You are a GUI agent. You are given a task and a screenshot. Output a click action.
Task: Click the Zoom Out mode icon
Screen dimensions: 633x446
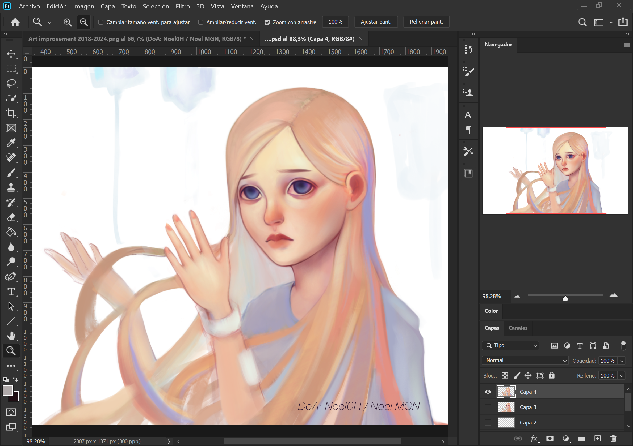pyautogui.click(x=83, y=22)
